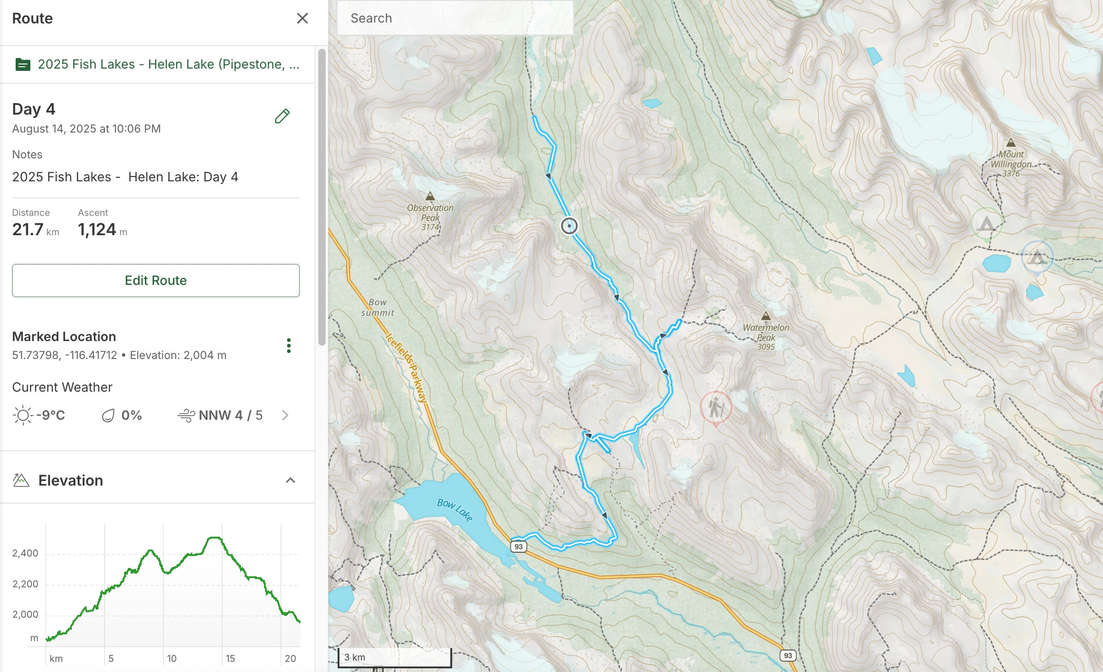Click a direction arrow on the blue route line
The image size is (1103, 672).
[x=548, y=176]
